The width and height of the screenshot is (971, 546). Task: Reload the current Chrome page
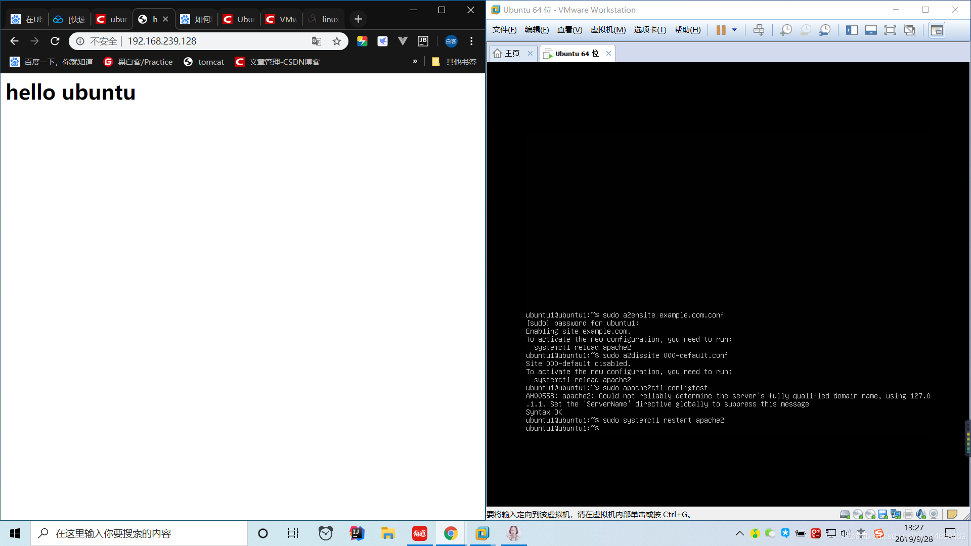click(x=55, y=41)
